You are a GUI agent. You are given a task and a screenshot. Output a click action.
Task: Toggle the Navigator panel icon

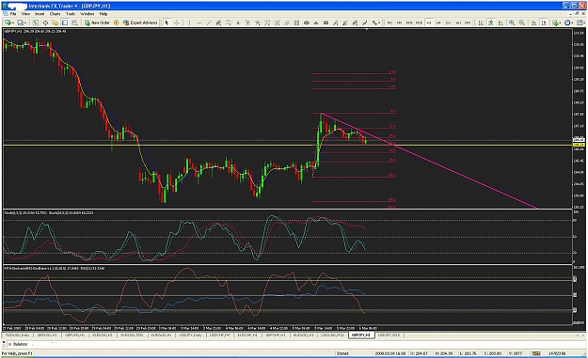(x=55, y=23)
